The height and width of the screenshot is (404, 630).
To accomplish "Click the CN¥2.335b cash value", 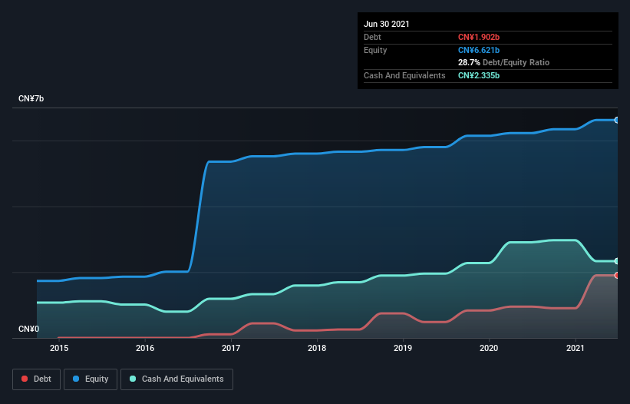I will [479, 75].
